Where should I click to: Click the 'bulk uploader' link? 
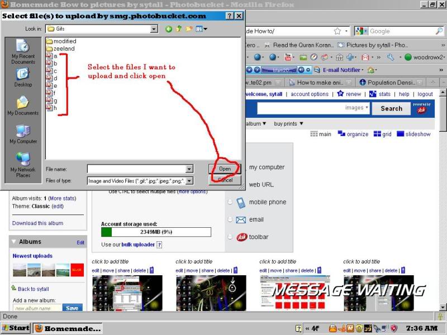coord(138,245)
